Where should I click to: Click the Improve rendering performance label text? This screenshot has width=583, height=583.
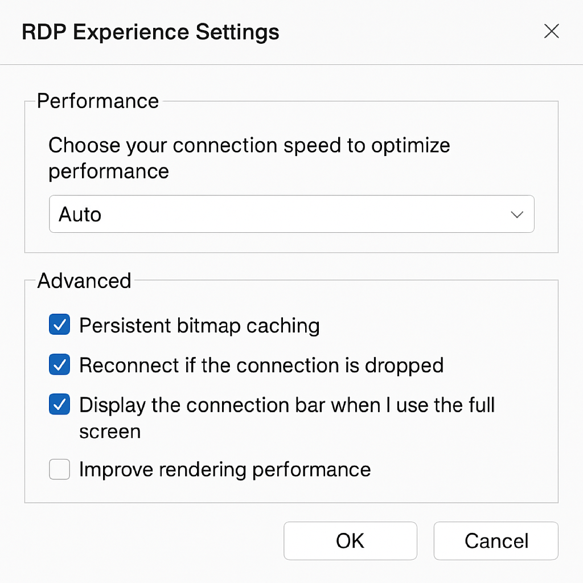pyautogui.click(x=225, y=470)
